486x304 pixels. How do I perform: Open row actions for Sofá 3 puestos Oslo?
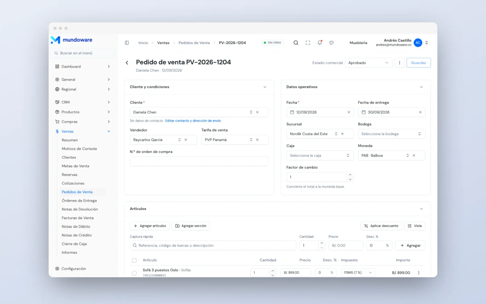[x=419, y=273]
